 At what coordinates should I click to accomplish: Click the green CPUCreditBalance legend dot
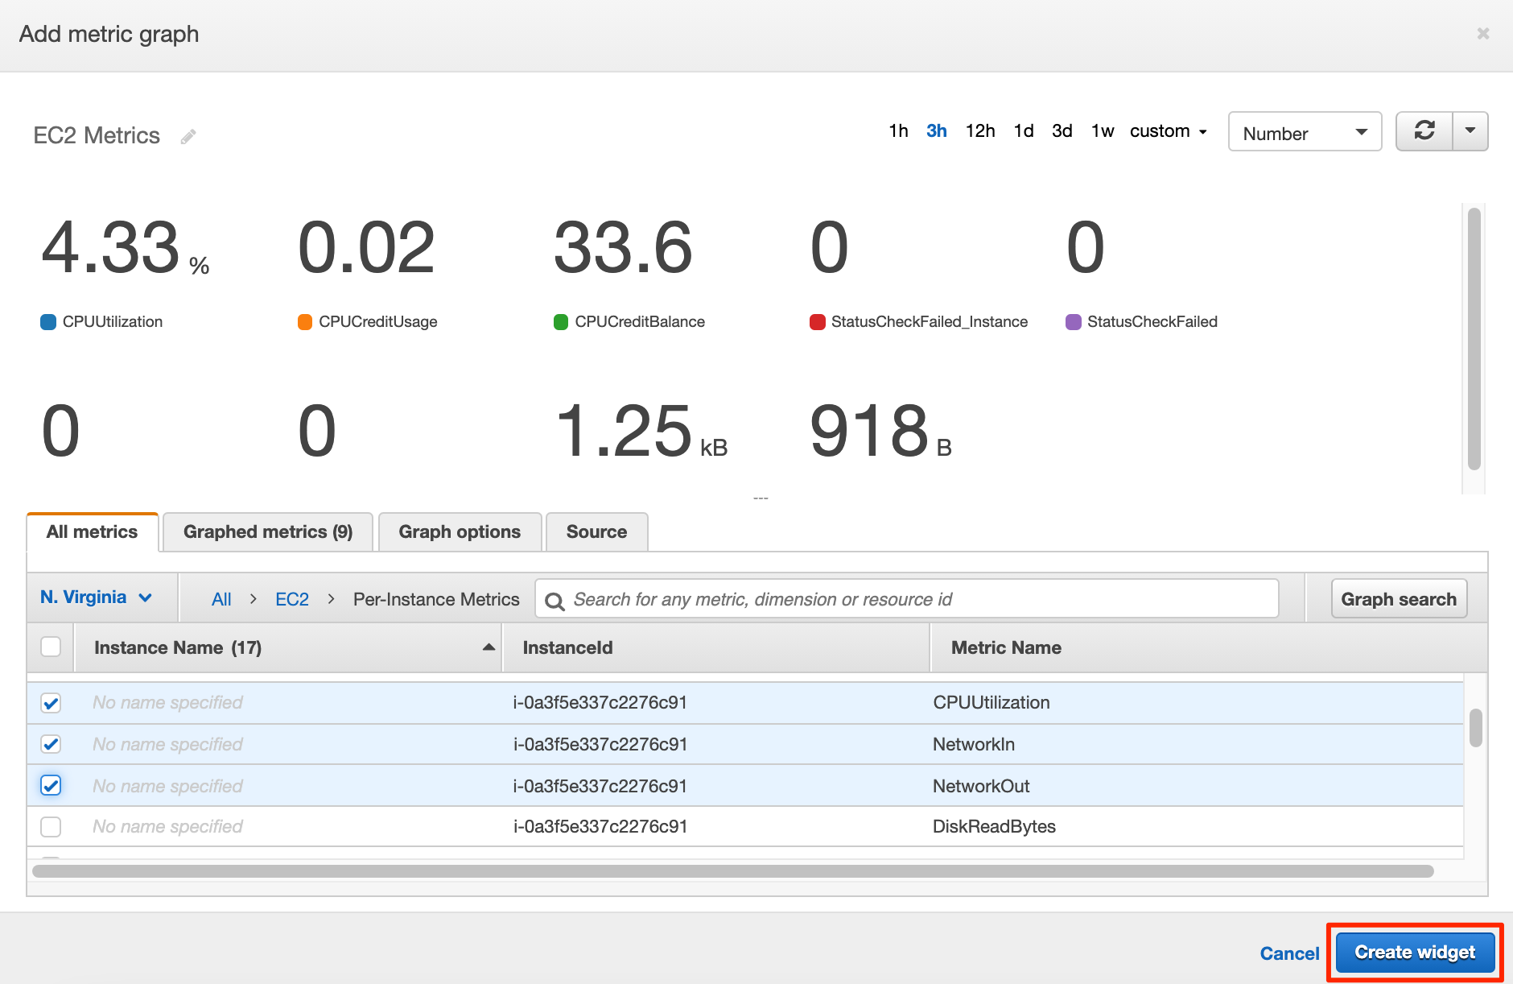point(560,321)
